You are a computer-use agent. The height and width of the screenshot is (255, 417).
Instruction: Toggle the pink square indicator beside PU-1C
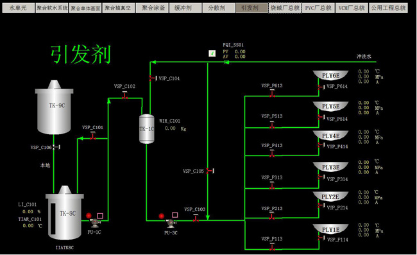[x=99, y=216]
